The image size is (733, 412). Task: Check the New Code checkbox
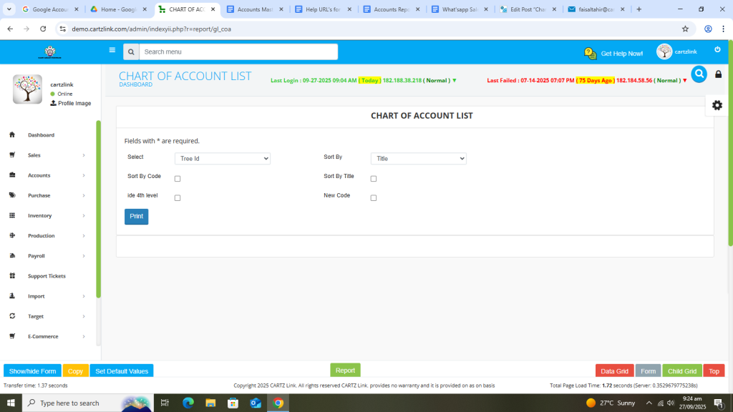click(374, 198)
